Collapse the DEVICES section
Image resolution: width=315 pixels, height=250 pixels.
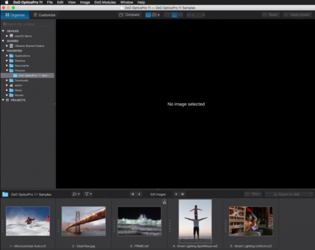(3, 31)
